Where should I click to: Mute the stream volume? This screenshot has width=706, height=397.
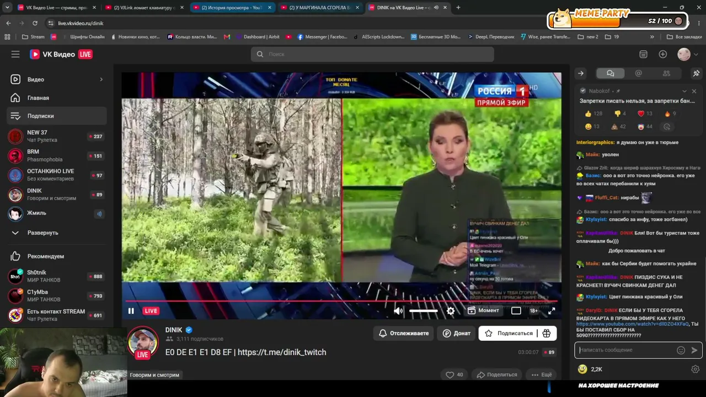(398, 311)
